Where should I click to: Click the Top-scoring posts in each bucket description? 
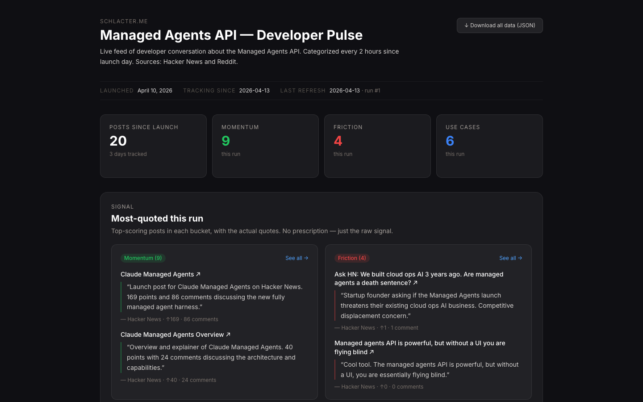coord(252,231)
